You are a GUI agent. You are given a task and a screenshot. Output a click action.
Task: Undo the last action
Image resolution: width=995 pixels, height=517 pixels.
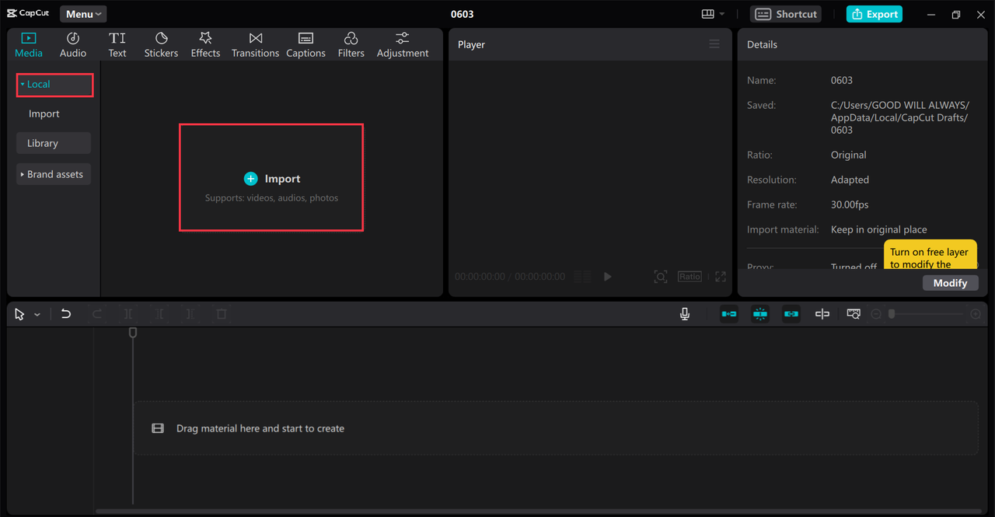pos(66,314)
